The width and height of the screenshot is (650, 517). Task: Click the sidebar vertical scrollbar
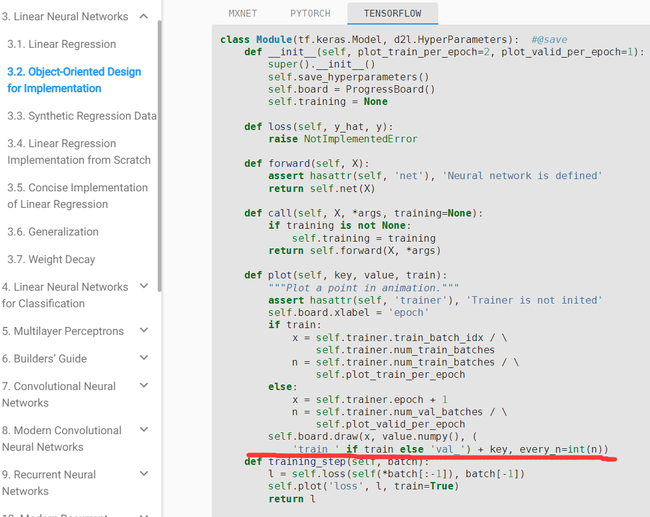point(160,155)
